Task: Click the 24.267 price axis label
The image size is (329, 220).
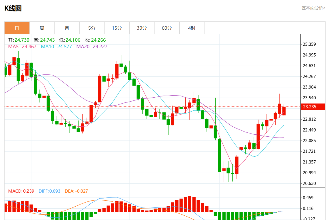Action: pos(309,76)
